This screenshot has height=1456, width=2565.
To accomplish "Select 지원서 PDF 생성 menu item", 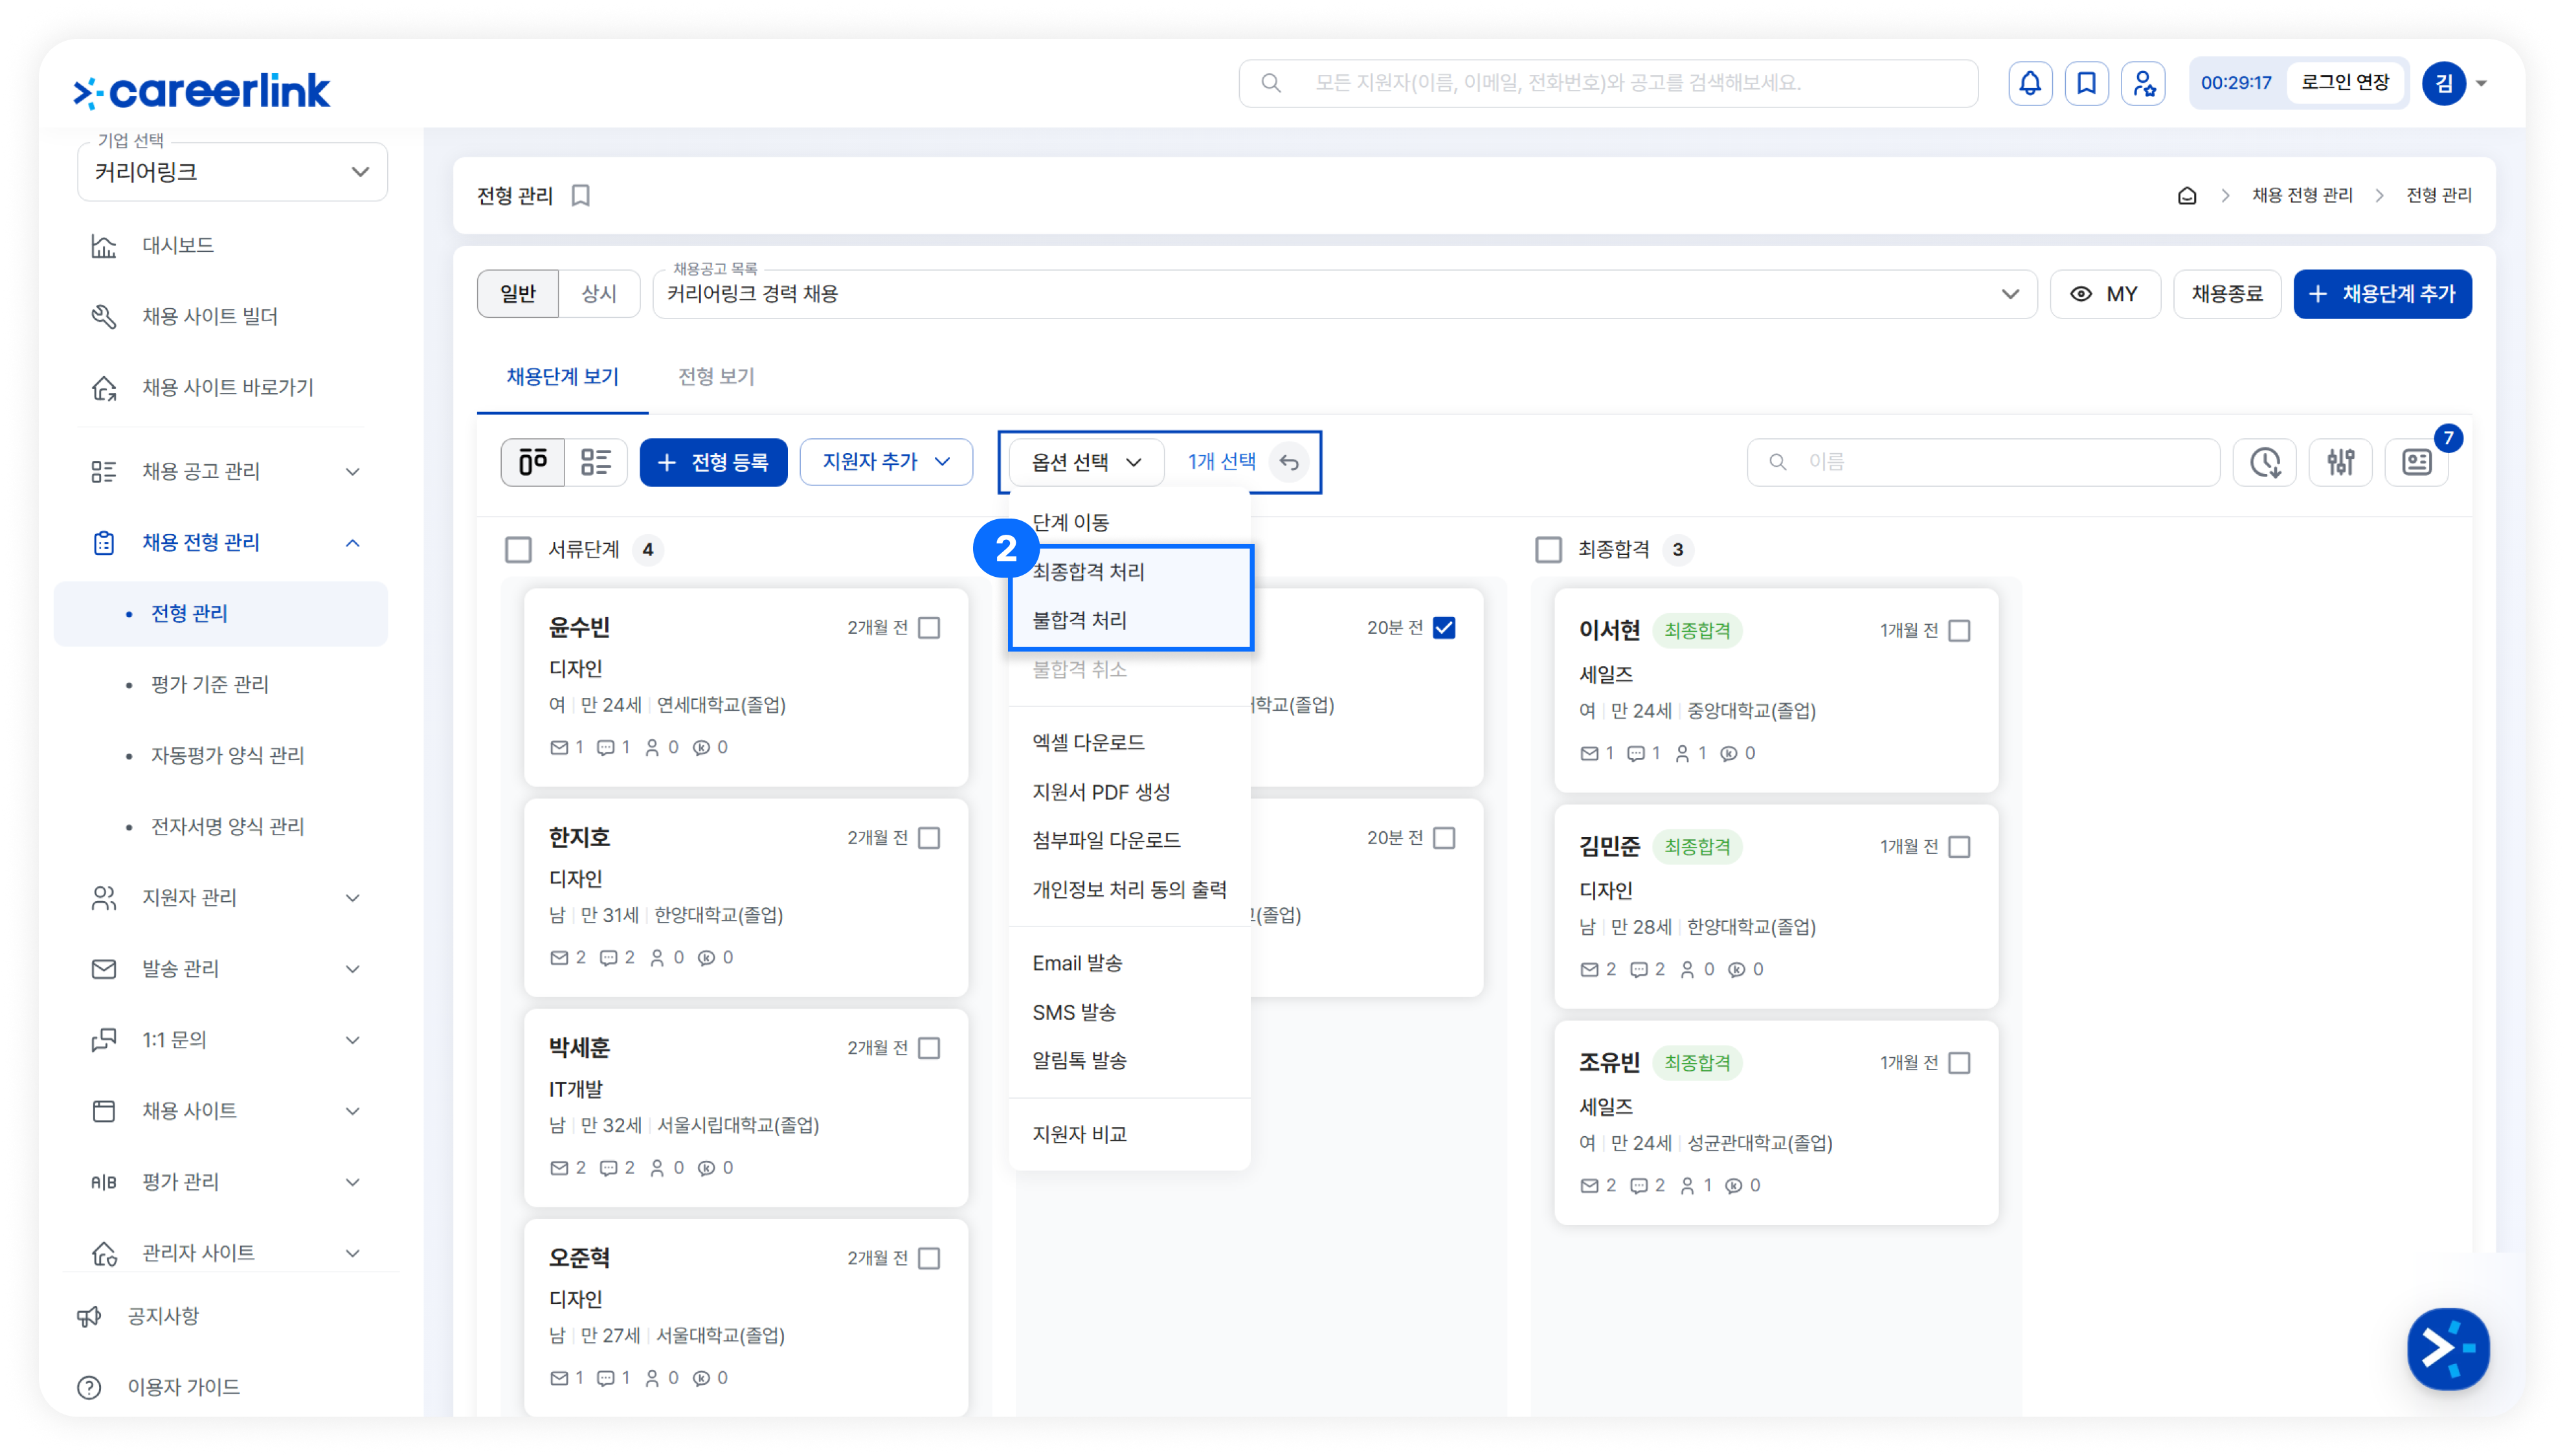I will click(x=1129, y=792).
